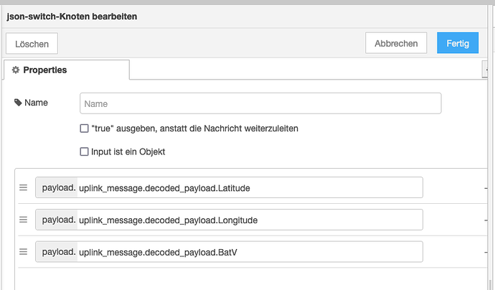495x290 pixels.
Task: Click the gear icon on Properties tab
Action: (16, 70)
